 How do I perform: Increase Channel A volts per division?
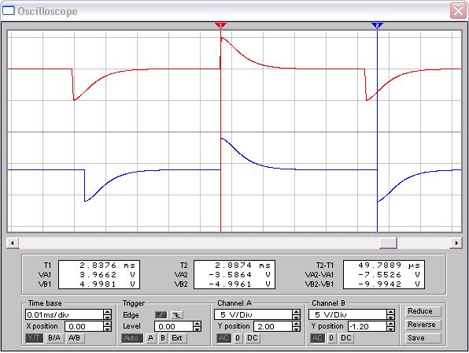coord(296,312)
